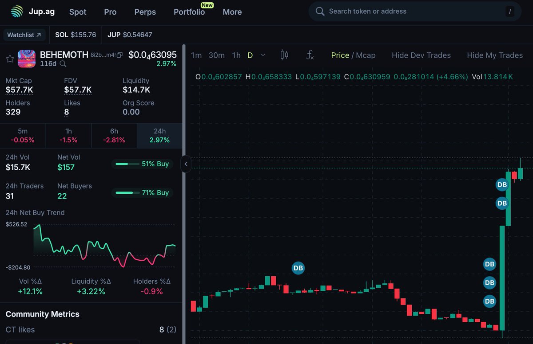Click the topmost DB marker near the latest candles
The image size is (533, 344).
click(502, 185)
